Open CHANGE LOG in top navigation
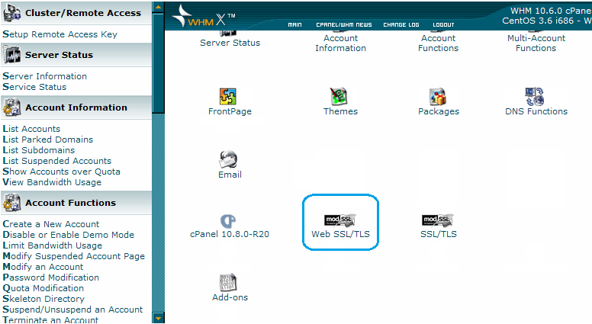 point(401,24)
